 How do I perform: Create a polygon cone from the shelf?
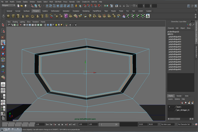[23, 16]
